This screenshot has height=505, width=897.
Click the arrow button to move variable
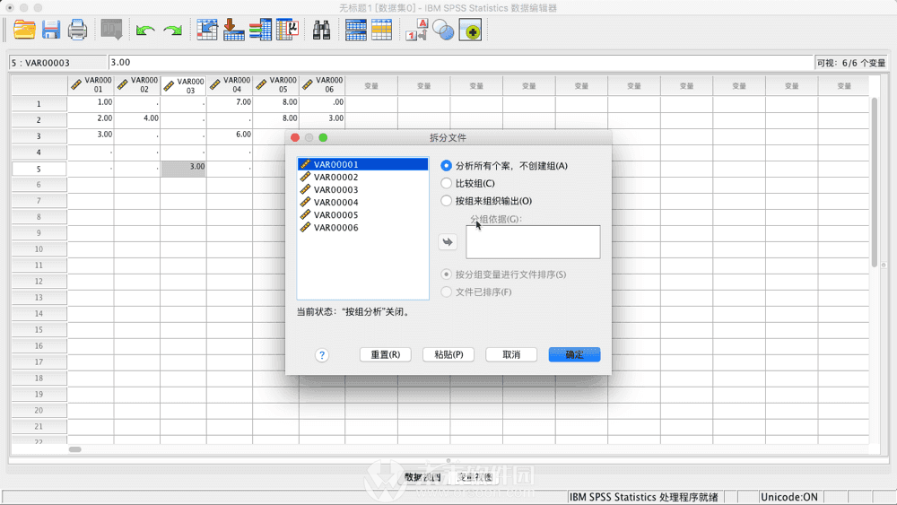(447, 241)
